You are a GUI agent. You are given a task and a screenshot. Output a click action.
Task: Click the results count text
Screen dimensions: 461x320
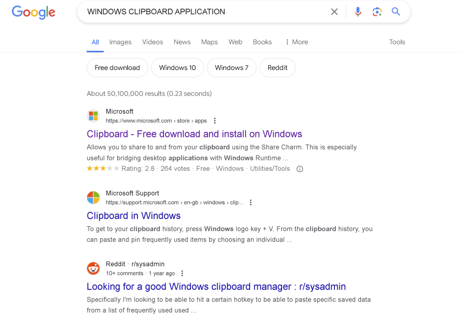click(x=149, y=94)
